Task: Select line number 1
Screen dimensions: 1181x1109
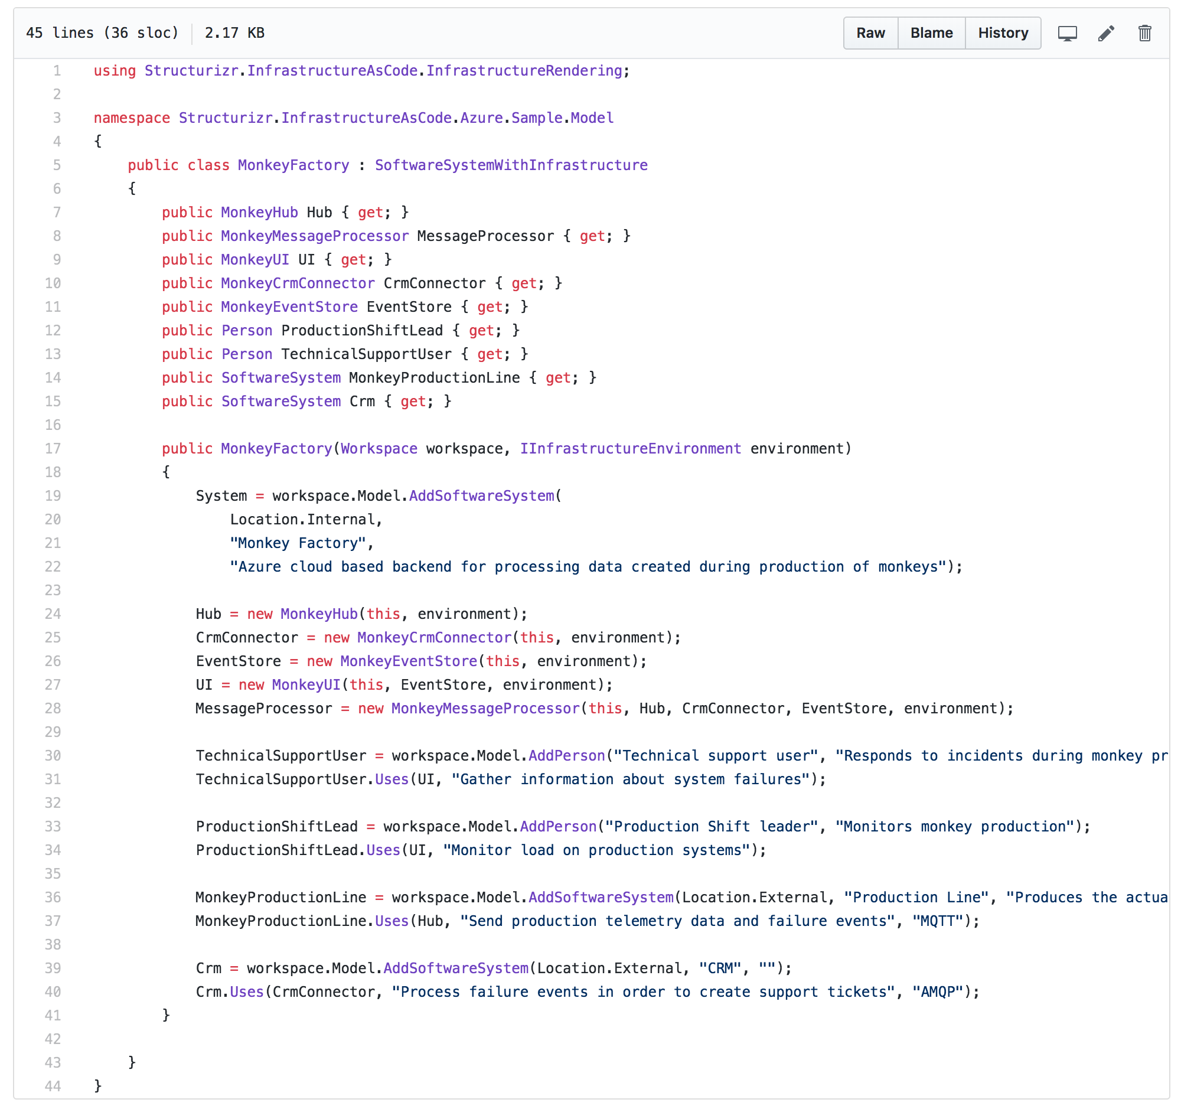Action: pos(57,71)
